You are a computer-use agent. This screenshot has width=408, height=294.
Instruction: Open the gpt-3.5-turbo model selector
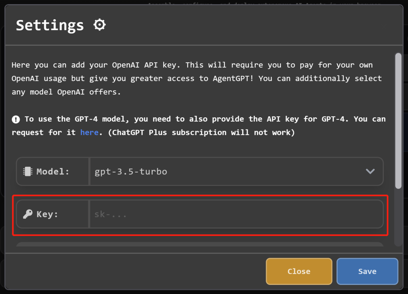tap(236, 172)
